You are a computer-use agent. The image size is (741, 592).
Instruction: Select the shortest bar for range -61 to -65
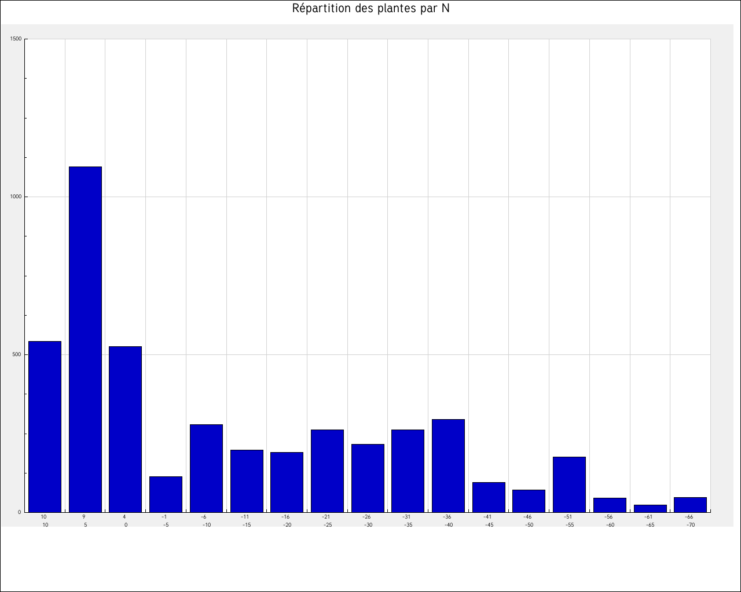(x=650, y=508)
